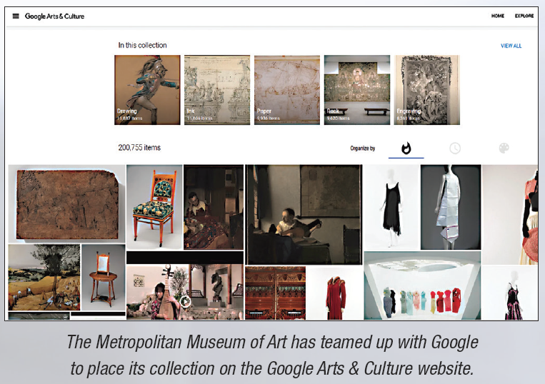Click the 200,755 items count text

pos(139,148)
